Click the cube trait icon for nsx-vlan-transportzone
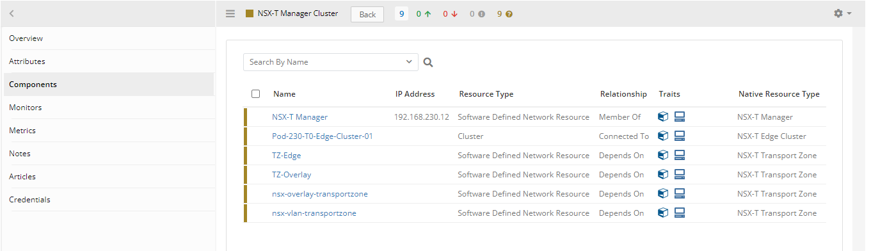This screenshot has height=251, width=871. [664, 213]
